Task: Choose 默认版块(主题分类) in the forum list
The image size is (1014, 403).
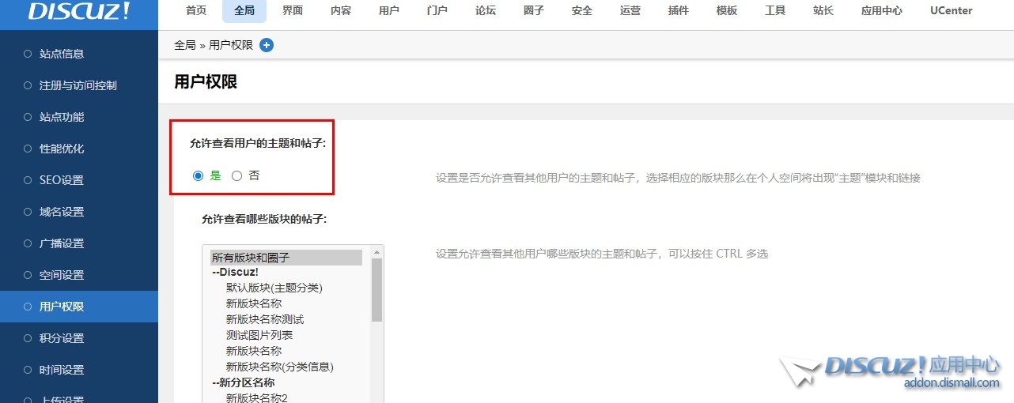Action: click(274, 288)
